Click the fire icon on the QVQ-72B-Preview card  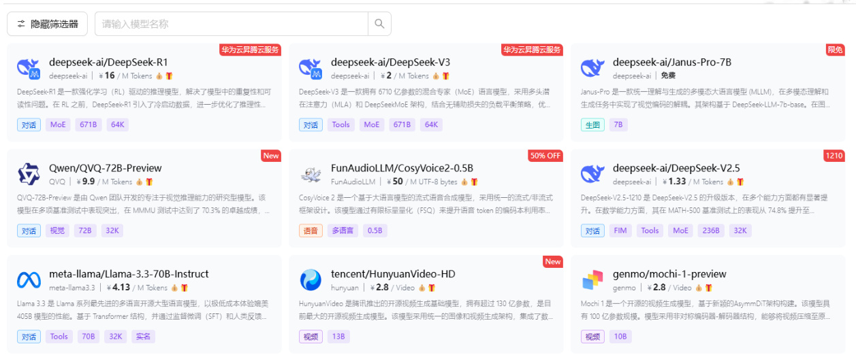click(139, 182)
